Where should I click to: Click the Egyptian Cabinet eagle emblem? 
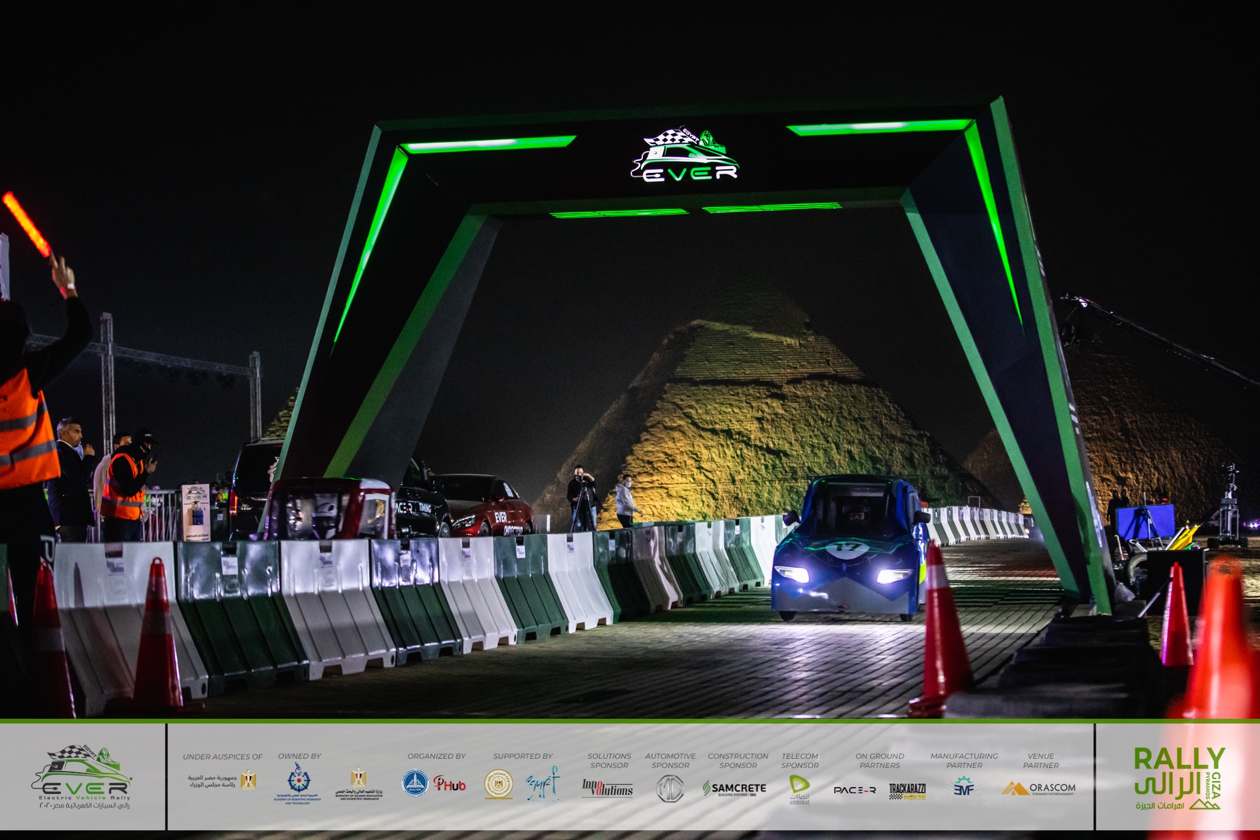coord(248,780)
